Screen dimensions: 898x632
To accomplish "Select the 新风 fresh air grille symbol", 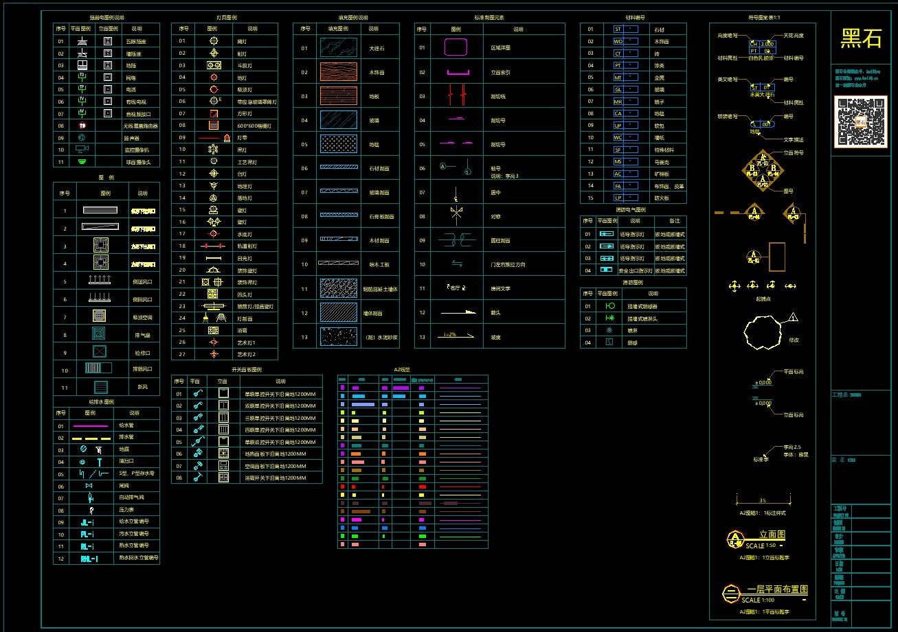I will click(100, 387).
